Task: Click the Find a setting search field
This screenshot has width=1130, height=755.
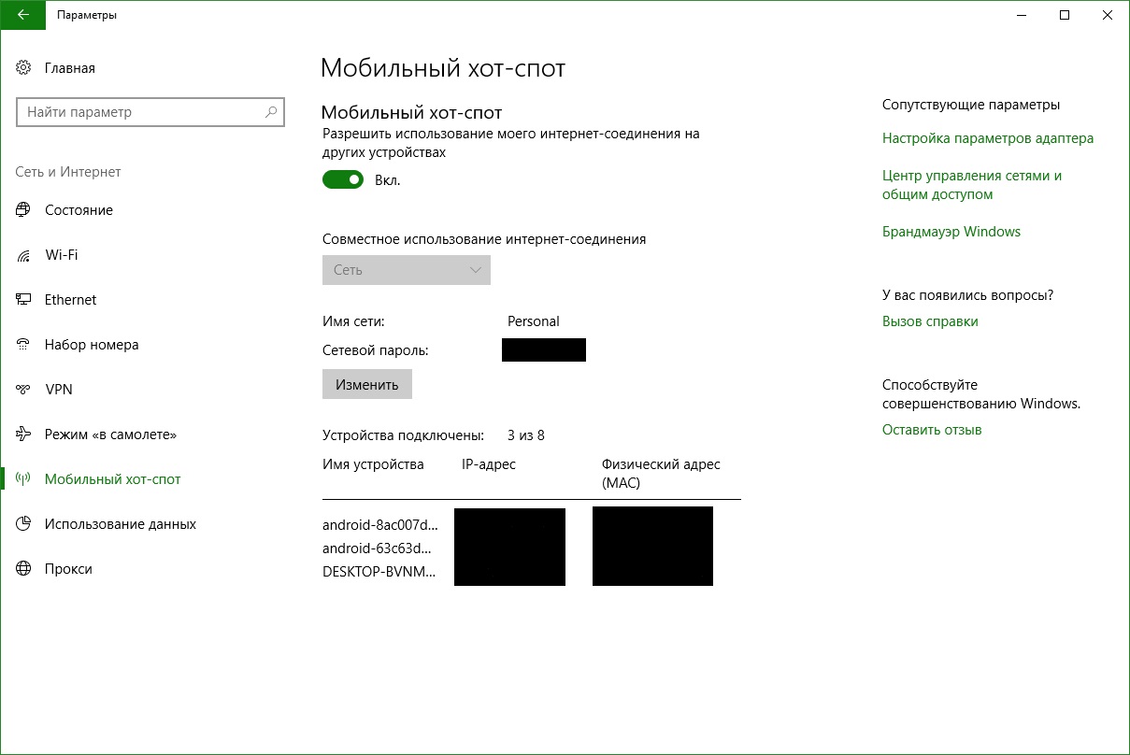Action: (140, 112)
